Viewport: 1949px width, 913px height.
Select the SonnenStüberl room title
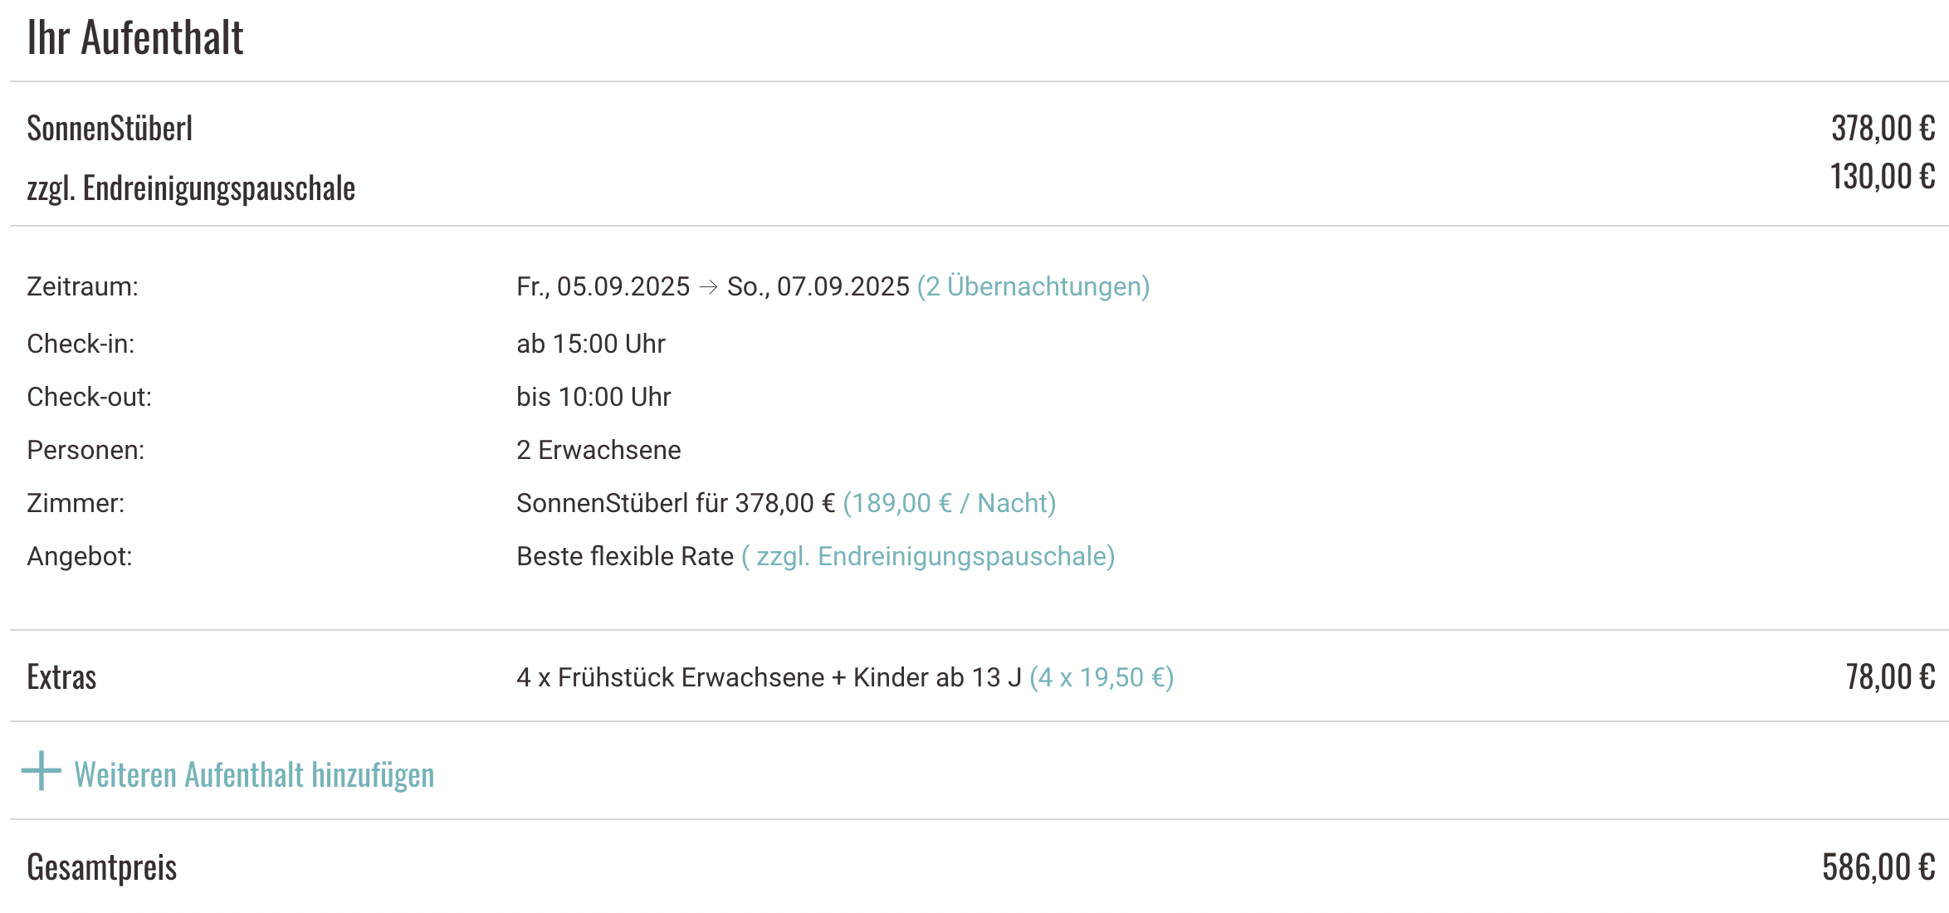(x=110, y=128)
